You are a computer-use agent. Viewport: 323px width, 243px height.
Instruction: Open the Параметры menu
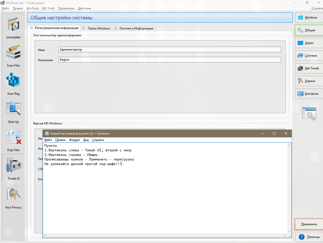[66, 8]
